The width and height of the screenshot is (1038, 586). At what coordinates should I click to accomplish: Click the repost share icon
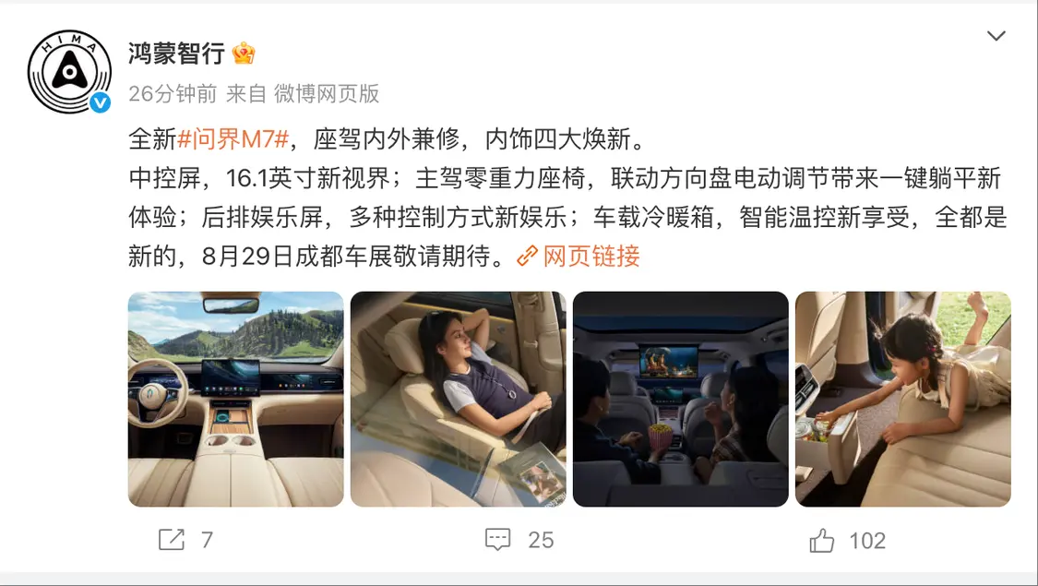pyautogui.click(x=172, y=540)
